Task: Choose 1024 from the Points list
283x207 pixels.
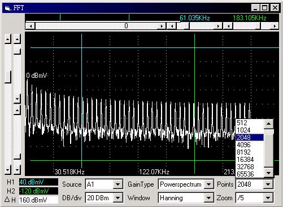Action: pyautogui.click(x=250, y=130)
